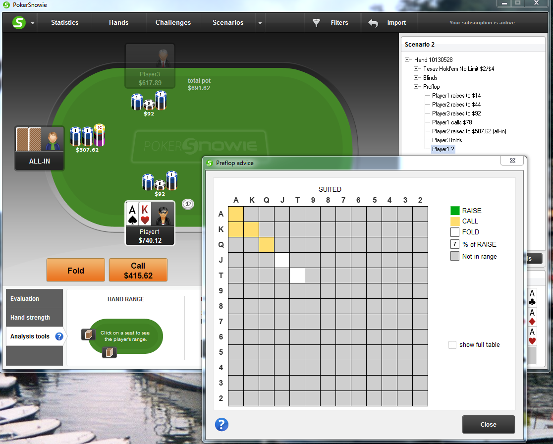This screenshot has height=444, width=553.
Task: Click the Fold button
Action: tap(76, 270)
